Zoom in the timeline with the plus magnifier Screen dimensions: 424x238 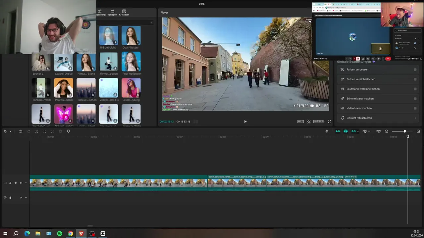coord(418,131)
